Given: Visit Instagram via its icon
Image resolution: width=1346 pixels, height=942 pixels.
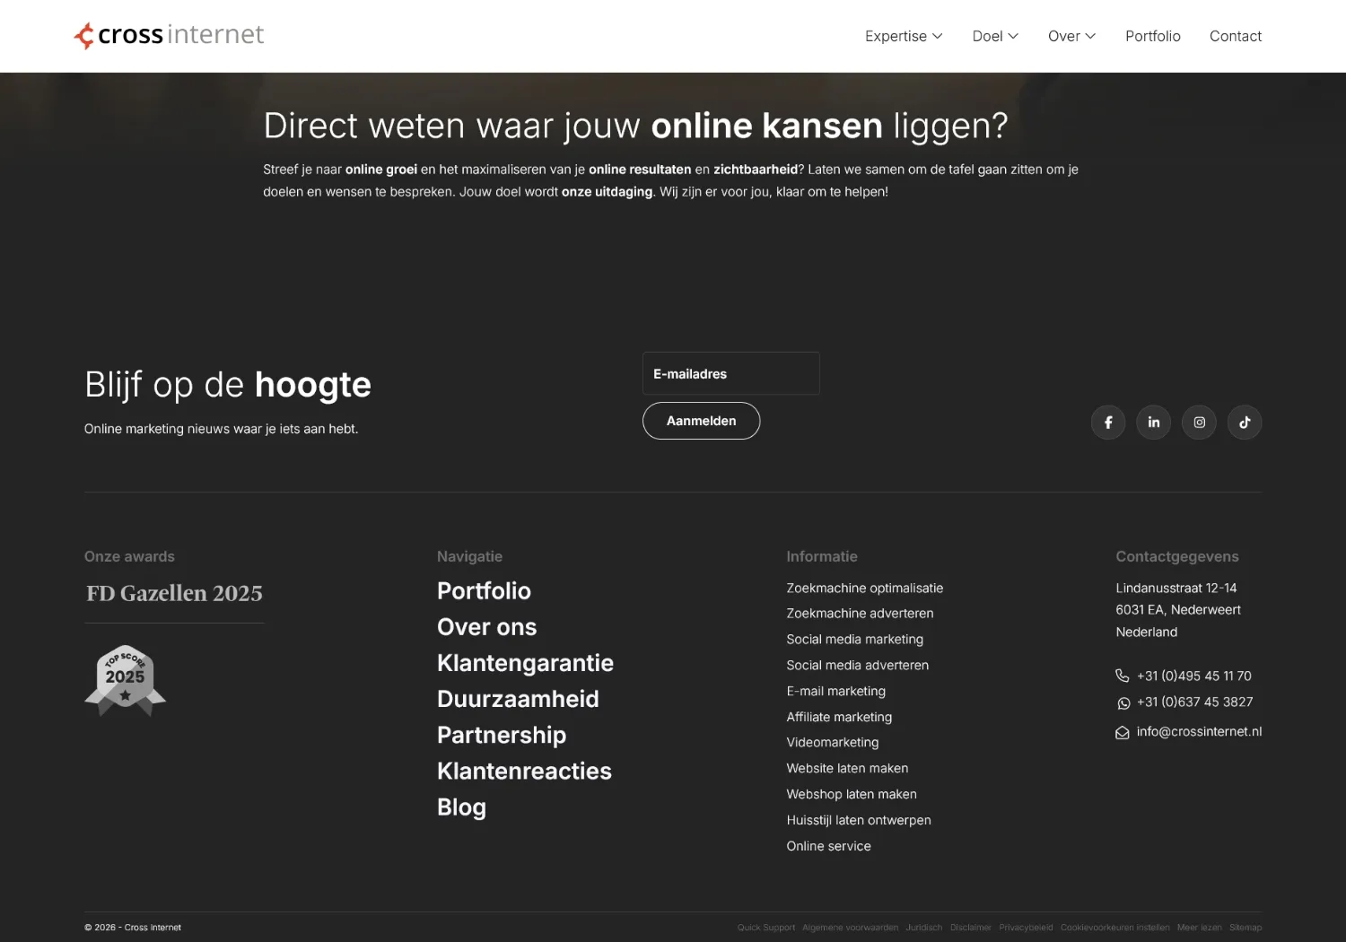Looking at the screenshot, I should point(1199,422).
